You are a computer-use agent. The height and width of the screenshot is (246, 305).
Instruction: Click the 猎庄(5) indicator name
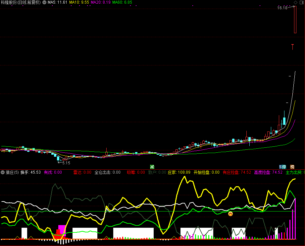(x=12, y=172)
